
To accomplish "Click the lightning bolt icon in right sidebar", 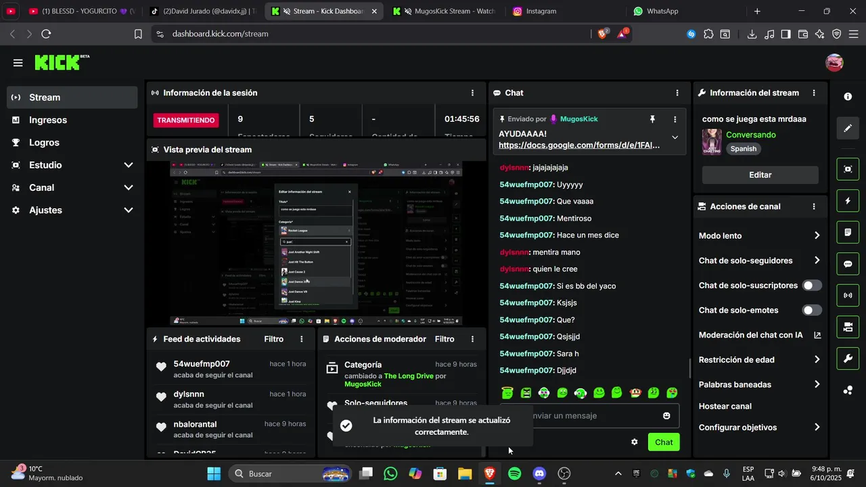I will tap(848, 201).
